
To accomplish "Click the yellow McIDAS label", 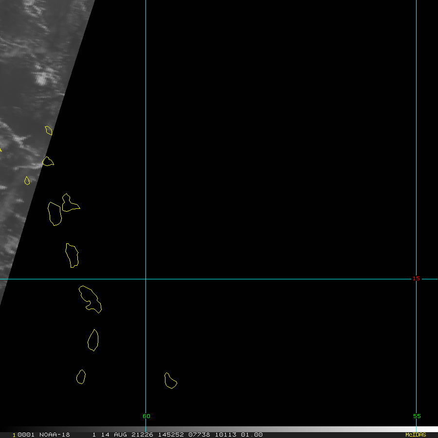I will coord(415,435).
